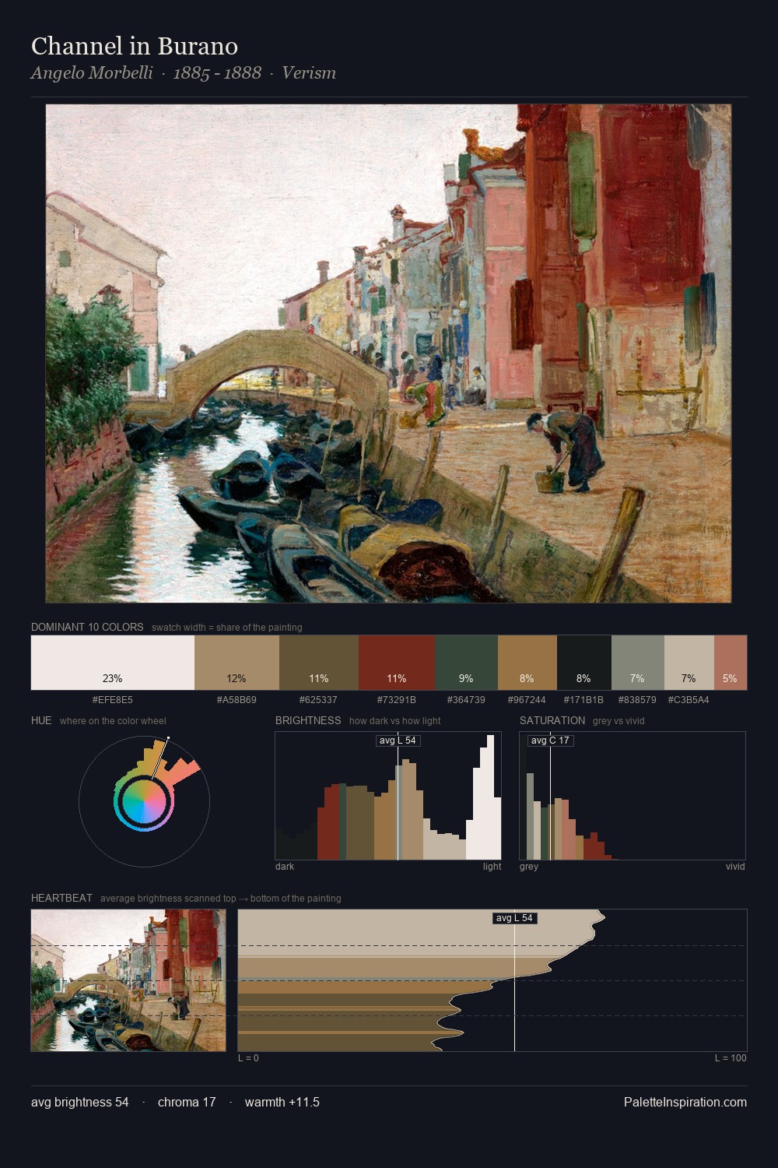The image size is (778, 1168).
Task: Open the PaletteInspiration.com link
Action: pyautogui.click(x=685, y=1102)
